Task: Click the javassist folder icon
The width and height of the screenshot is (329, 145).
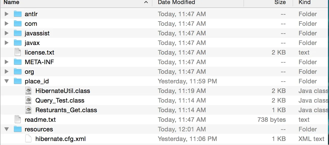Action: pos(18,33)
